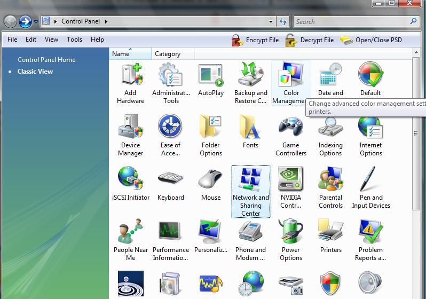Image resolution: width=426 pixels, height=299 pixels.
Task: Open the Printers folder
Action: click(x=330, y=236)
